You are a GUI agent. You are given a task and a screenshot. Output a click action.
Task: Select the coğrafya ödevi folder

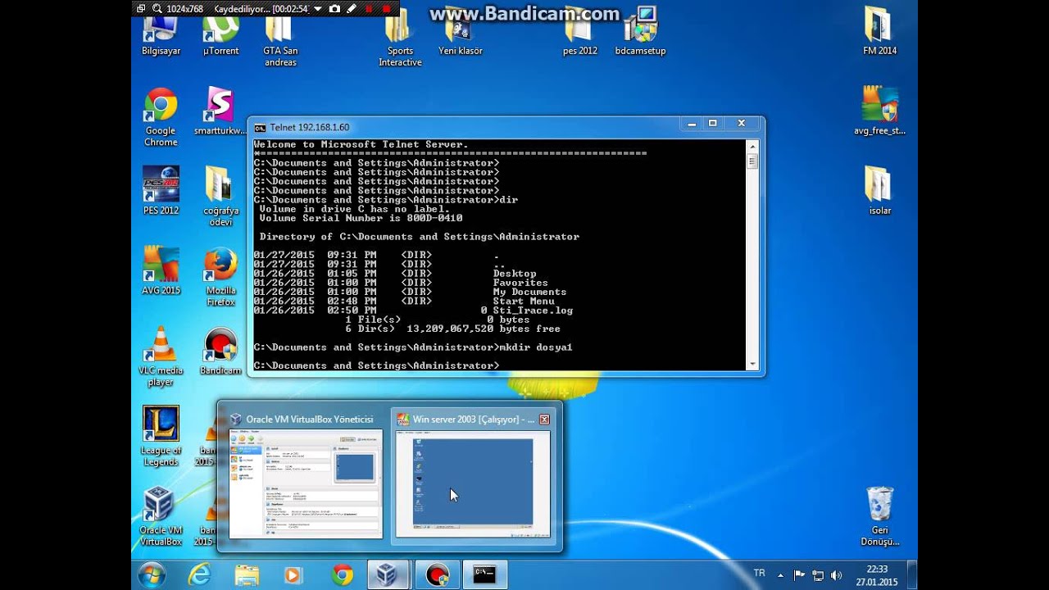[x=220, y=197]
